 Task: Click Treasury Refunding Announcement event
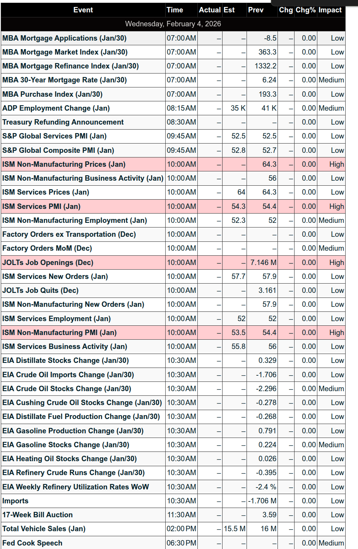click(x=63, y=122)
